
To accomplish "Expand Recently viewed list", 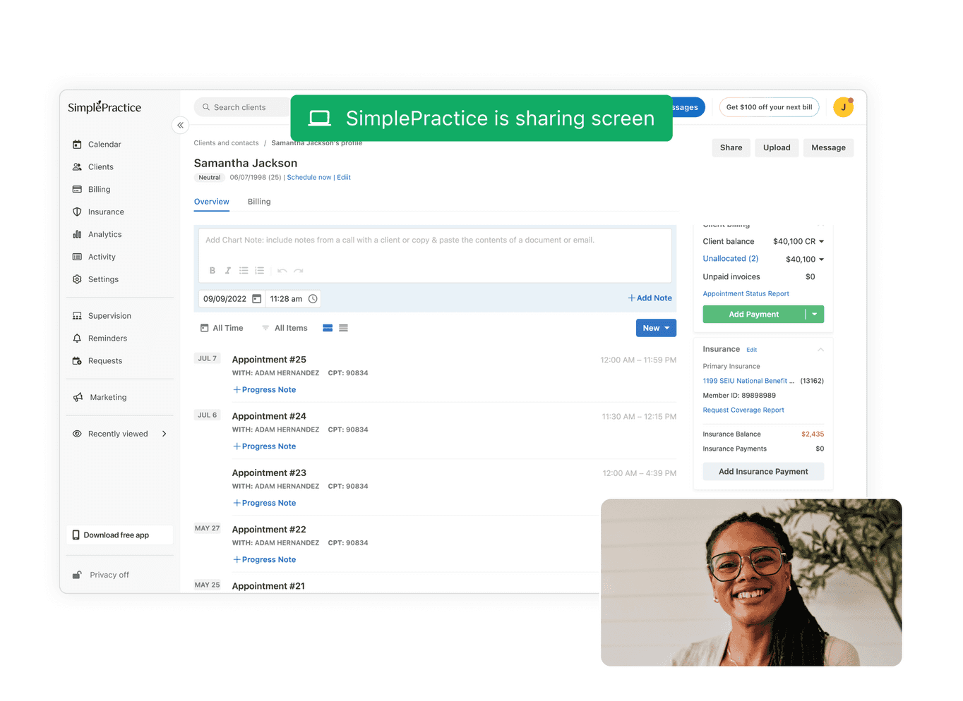I will 119,434.
